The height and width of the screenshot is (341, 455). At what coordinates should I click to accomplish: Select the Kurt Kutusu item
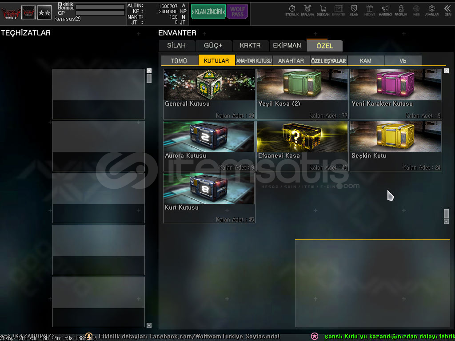(209, 198)
